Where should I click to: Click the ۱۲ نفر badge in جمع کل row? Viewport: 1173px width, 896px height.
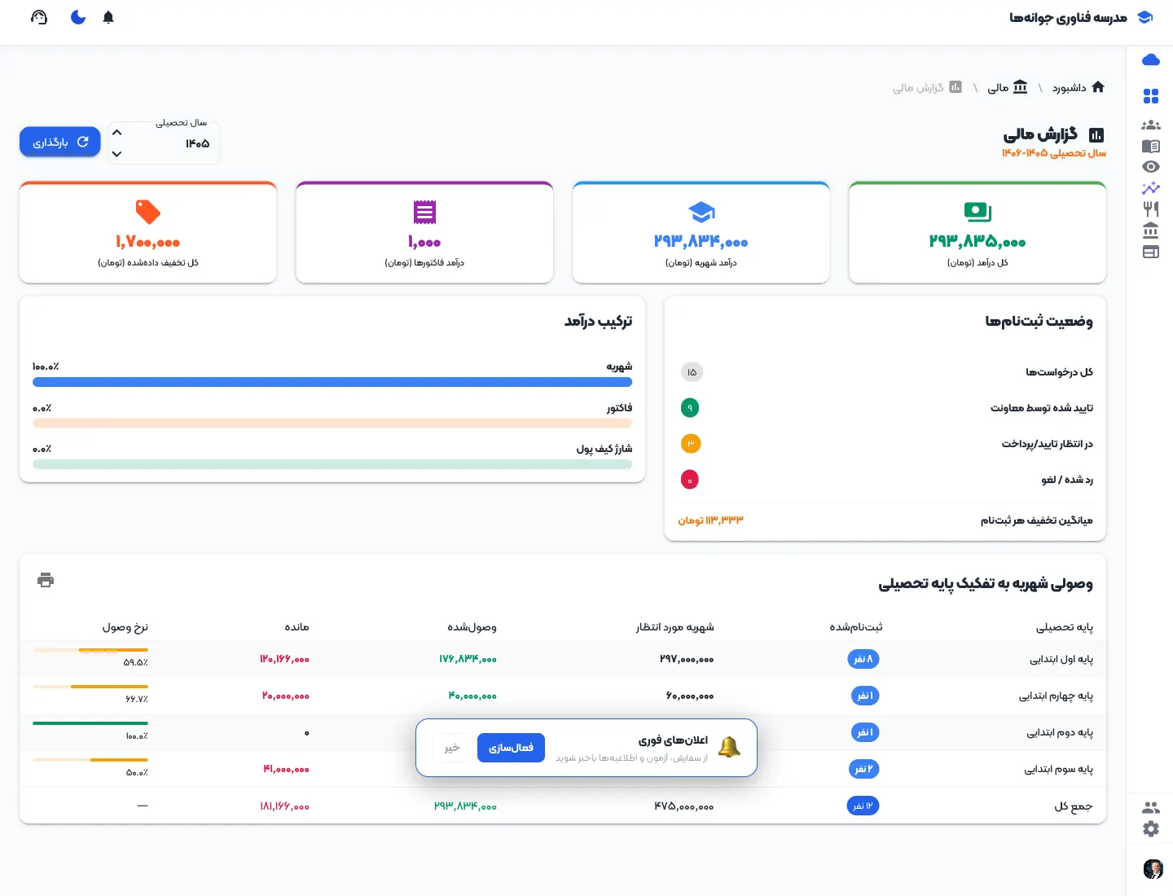point(863,806)
